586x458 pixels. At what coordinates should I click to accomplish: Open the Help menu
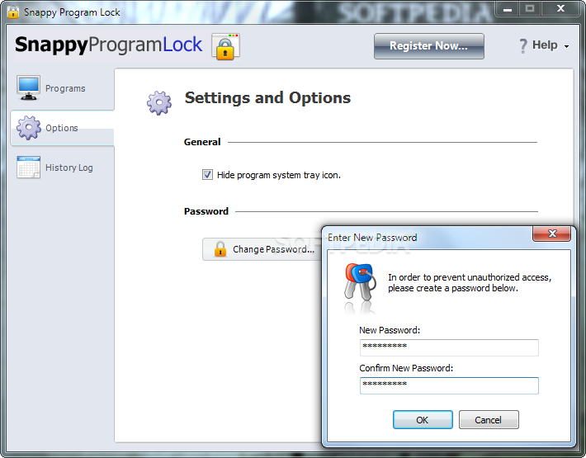click(545, 45)
